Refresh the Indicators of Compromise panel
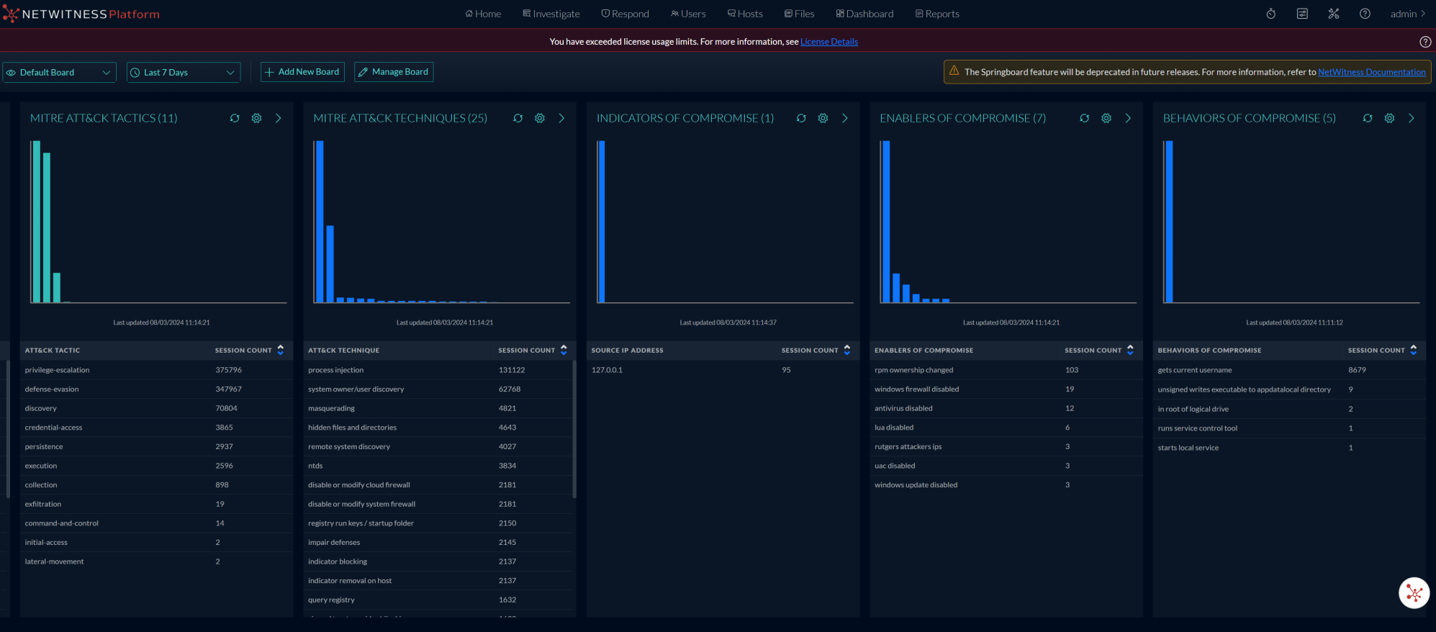1436x632 pixels. coord(801,118)
